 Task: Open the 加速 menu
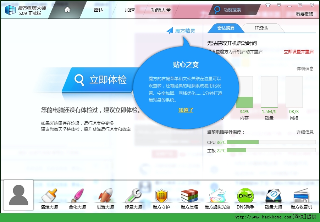[x=130, y=10]
